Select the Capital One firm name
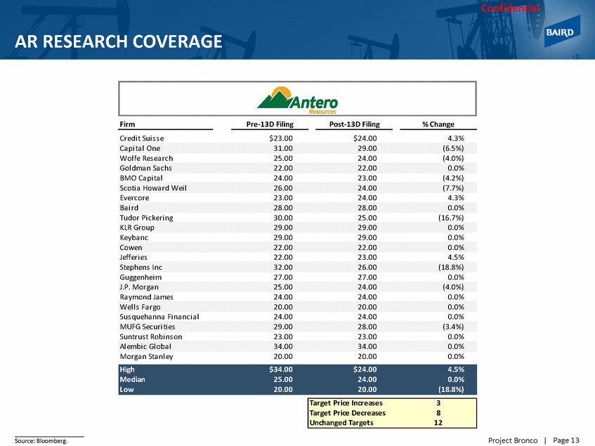This screenshot has width=595, height=446. (140, 148)
